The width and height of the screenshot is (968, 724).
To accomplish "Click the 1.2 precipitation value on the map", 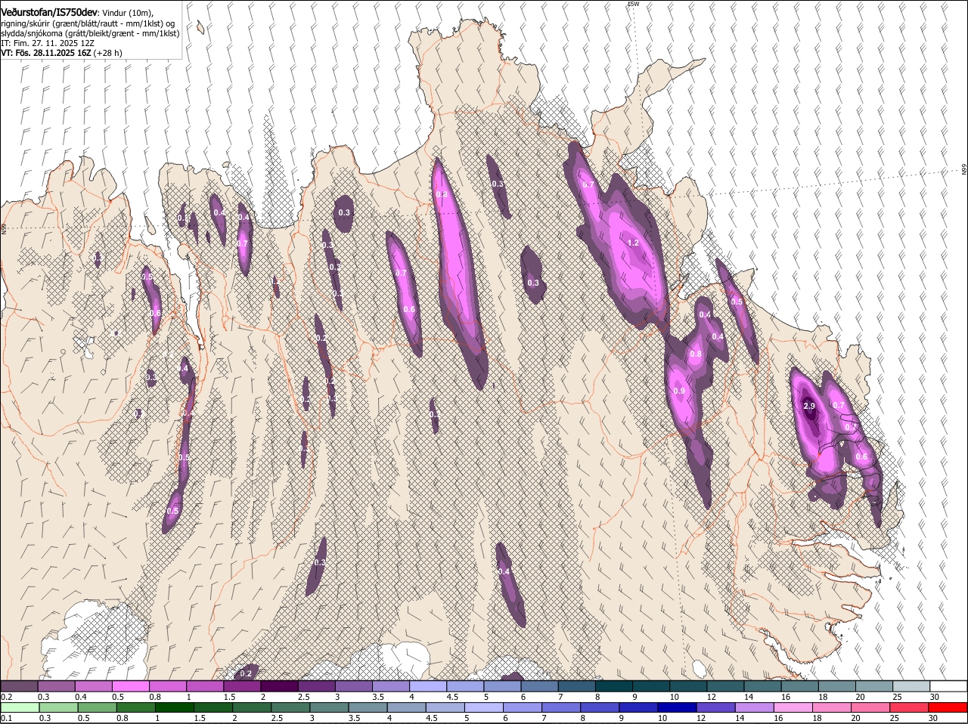I will [634, 243].
